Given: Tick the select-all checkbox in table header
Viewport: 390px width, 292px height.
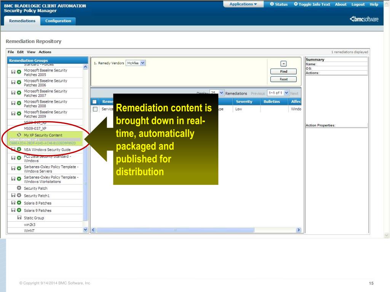Looking at the screenshot, I should [x=94, y=102].
